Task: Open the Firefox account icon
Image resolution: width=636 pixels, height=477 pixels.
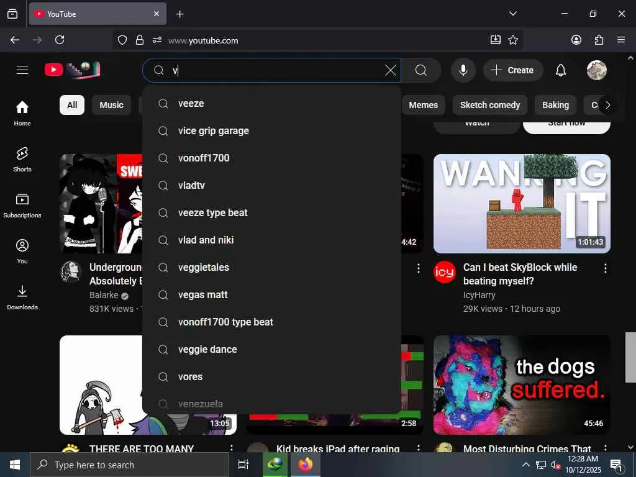Action: (576, 40)
